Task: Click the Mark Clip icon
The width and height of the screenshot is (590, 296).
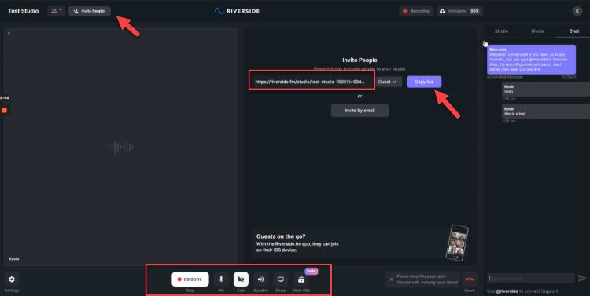Action: (x=301, y=280)
